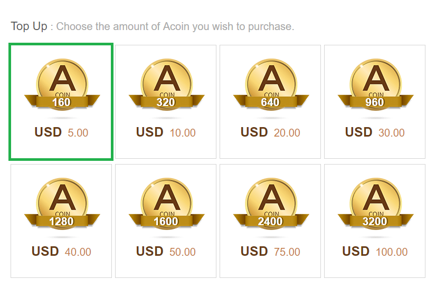Select the 50.00 price amount
Image resolution: width=436 pixels, height=289 pixels.
183,252
